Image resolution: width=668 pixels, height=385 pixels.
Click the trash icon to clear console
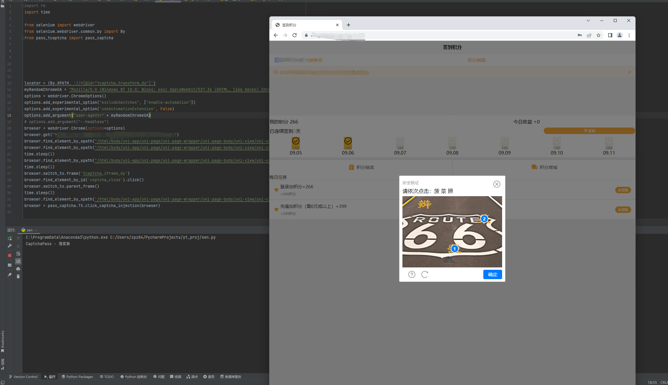point(18,276)
